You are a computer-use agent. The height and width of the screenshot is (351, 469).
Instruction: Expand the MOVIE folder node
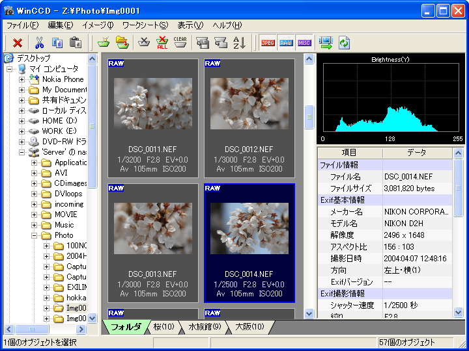34,214
